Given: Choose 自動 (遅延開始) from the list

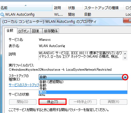Looking at the screenshot, I should point(83,82).
